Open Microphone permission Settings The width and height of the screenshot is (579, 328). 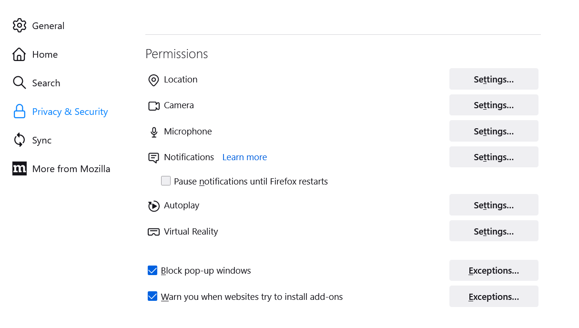494,131
